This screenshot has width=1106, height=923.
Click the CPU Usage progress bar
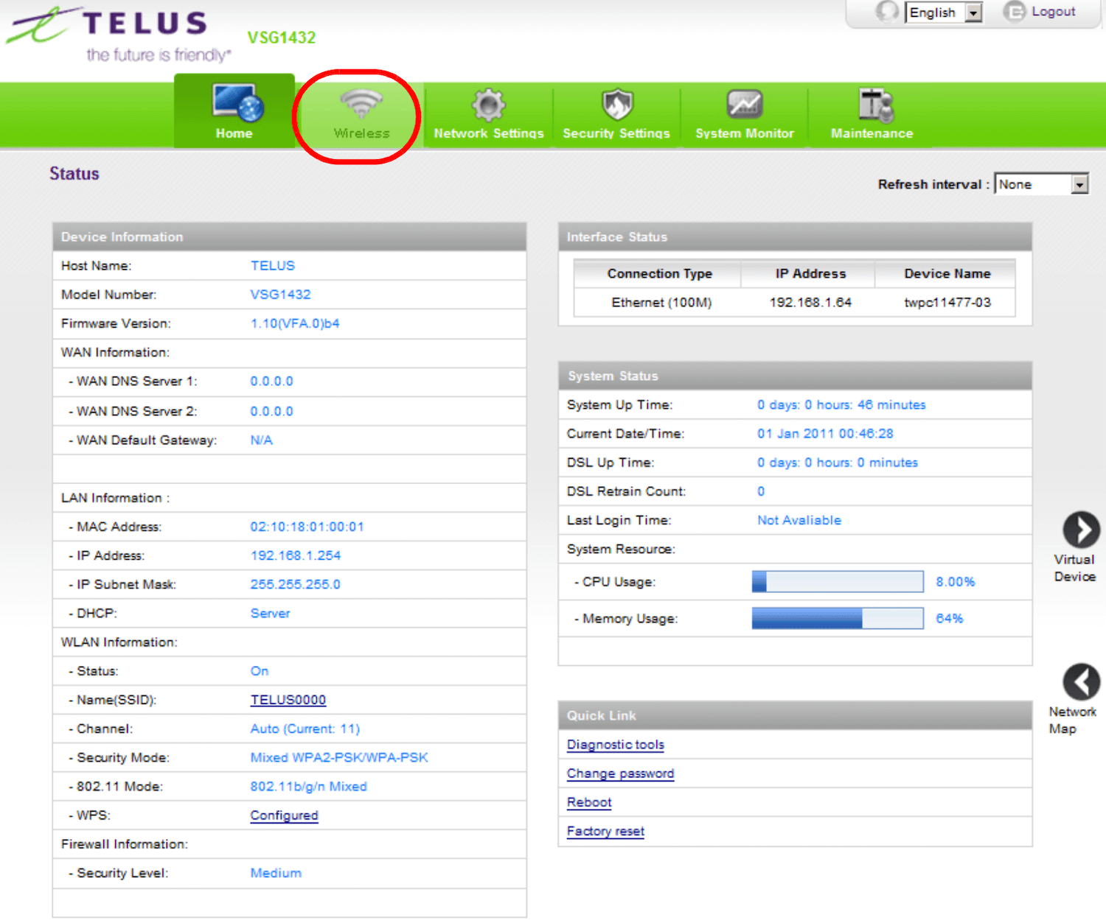pos(838,581)
